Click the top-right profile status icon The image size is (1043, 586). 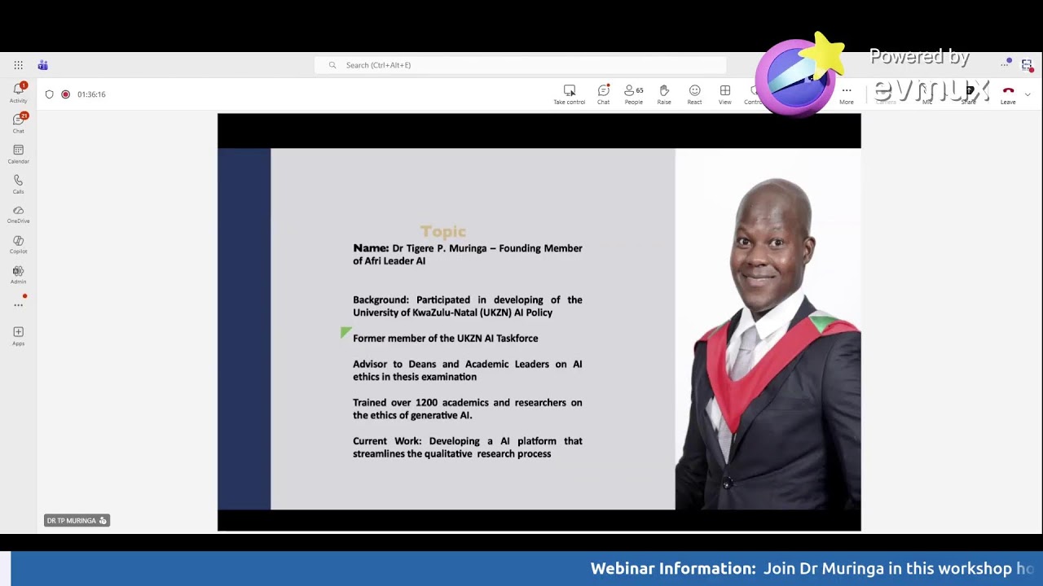[x=1027, y=65]
